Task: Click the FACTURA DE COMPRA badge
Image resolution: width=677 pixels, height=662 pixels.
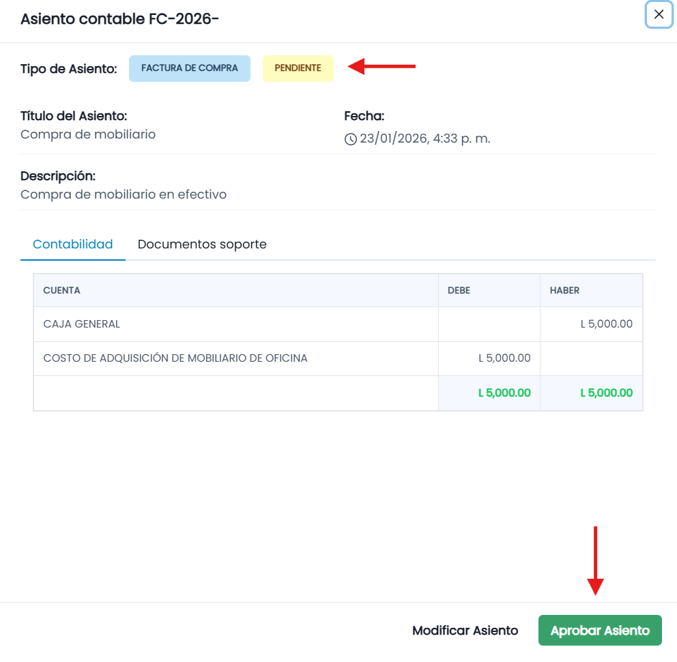Action: click(x=190, y=68)
